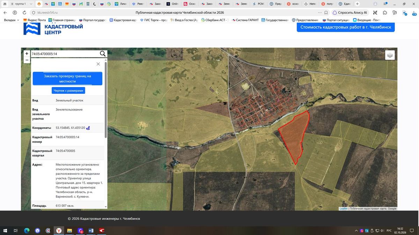Open Яндекс Почта bookmark
The image size is (419, 235).
tap(35, 20)
